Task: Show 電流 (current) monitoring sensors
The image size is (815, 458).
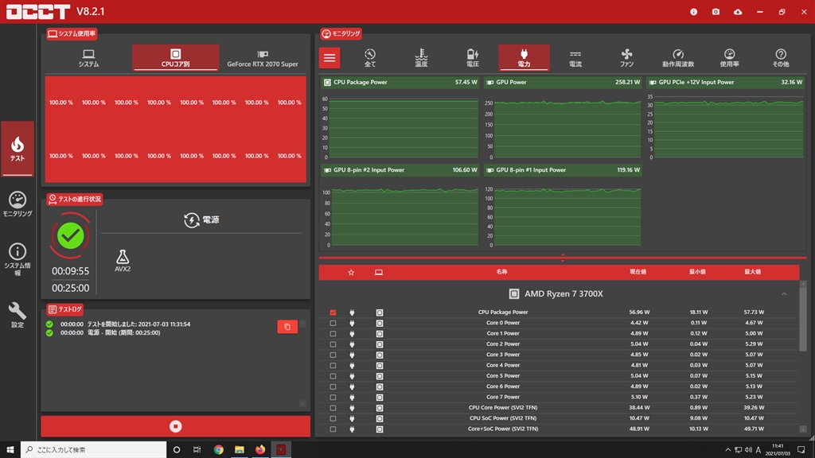Action: [x=575, y=57]
